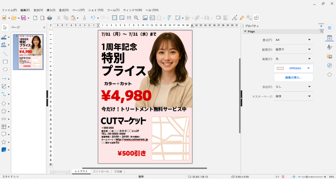
Task: Close the ページ panel
Action: point(44,28)
